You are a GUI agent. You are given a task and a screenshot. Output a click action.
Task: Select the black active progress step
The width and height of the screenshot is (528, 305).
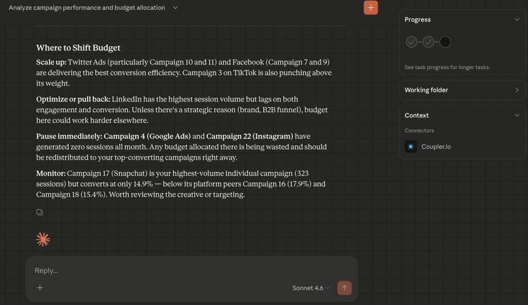444,42
